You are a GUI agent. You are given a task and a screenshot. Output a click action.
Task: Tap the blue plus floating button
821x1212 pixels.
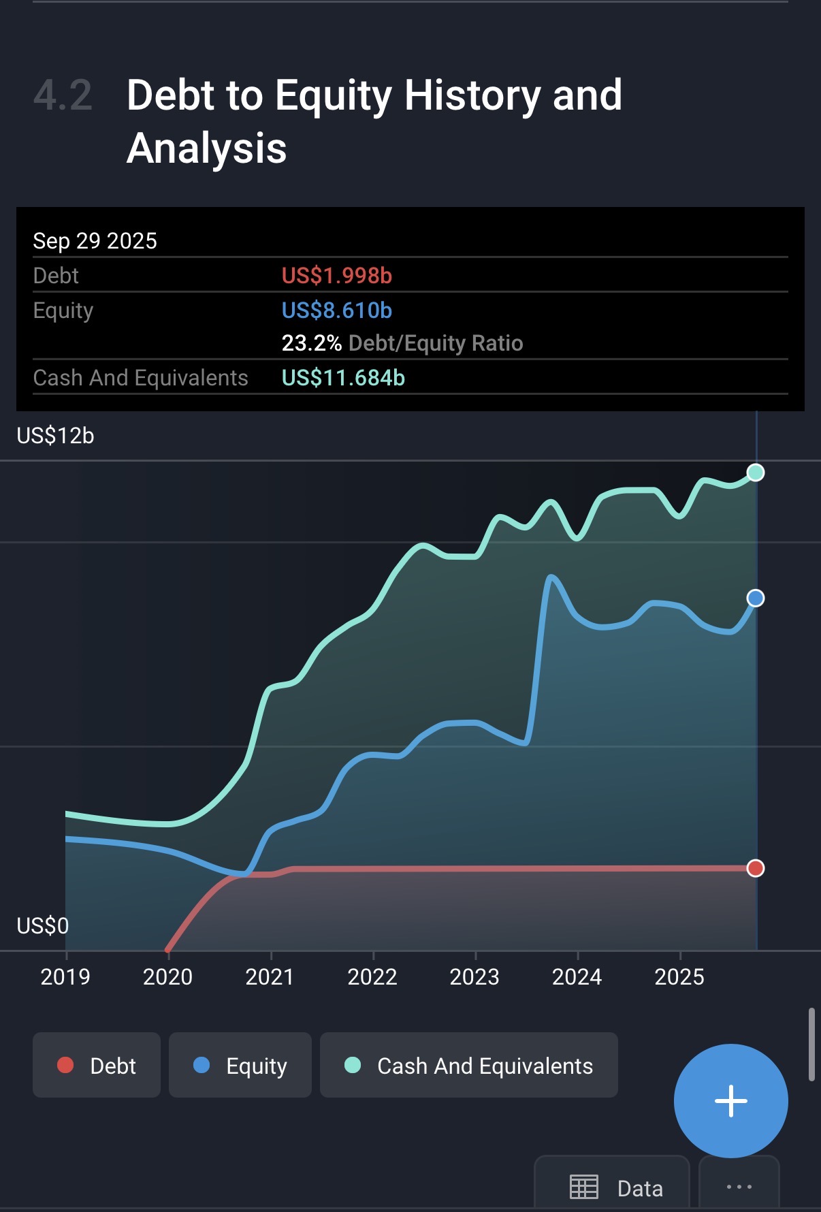click(x=730, y=1100)
